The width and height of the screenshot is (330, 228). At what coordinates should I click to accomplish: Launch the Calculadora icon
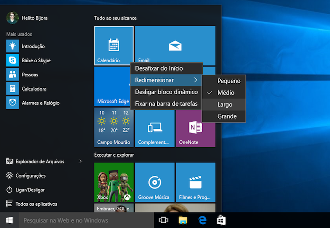coord(12,88)
